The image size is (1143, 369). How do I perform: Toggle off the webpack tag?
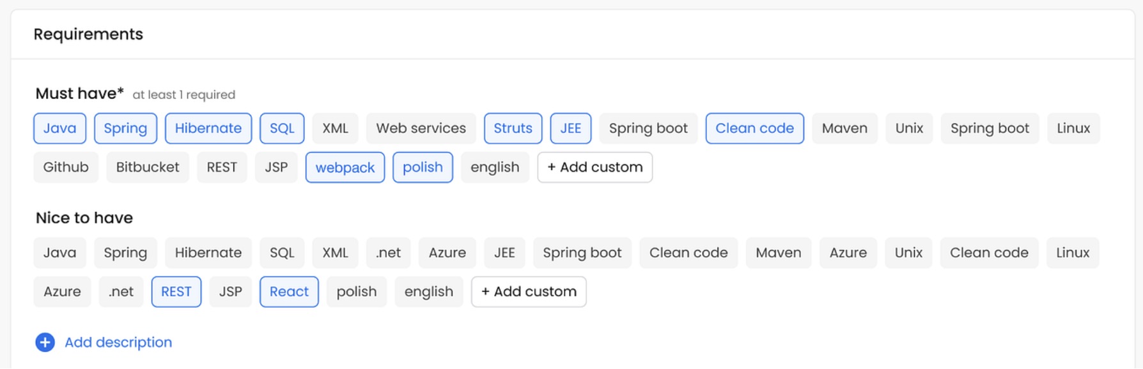(345, 167)
